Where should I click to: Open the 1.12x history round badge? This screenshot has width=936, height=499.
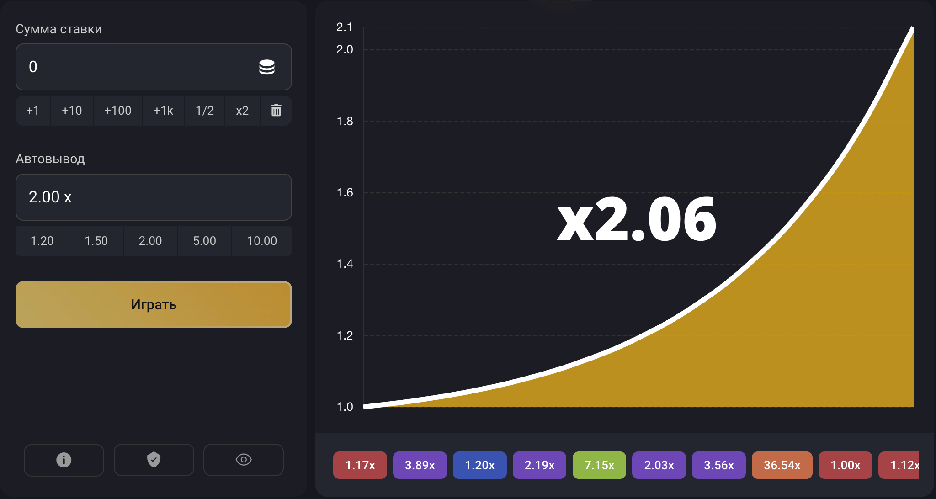click(899, 465)
